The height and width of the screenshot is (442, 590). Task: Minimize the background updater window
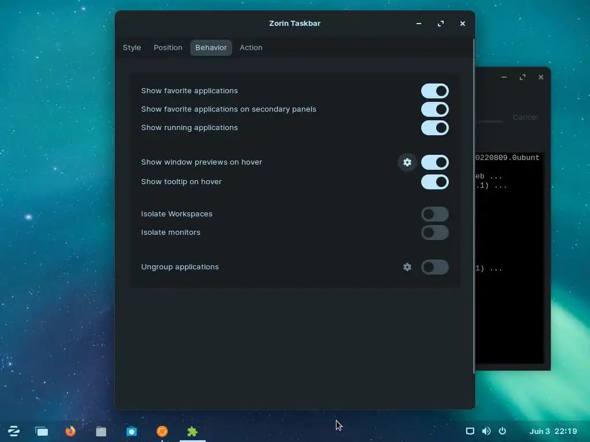504,77
